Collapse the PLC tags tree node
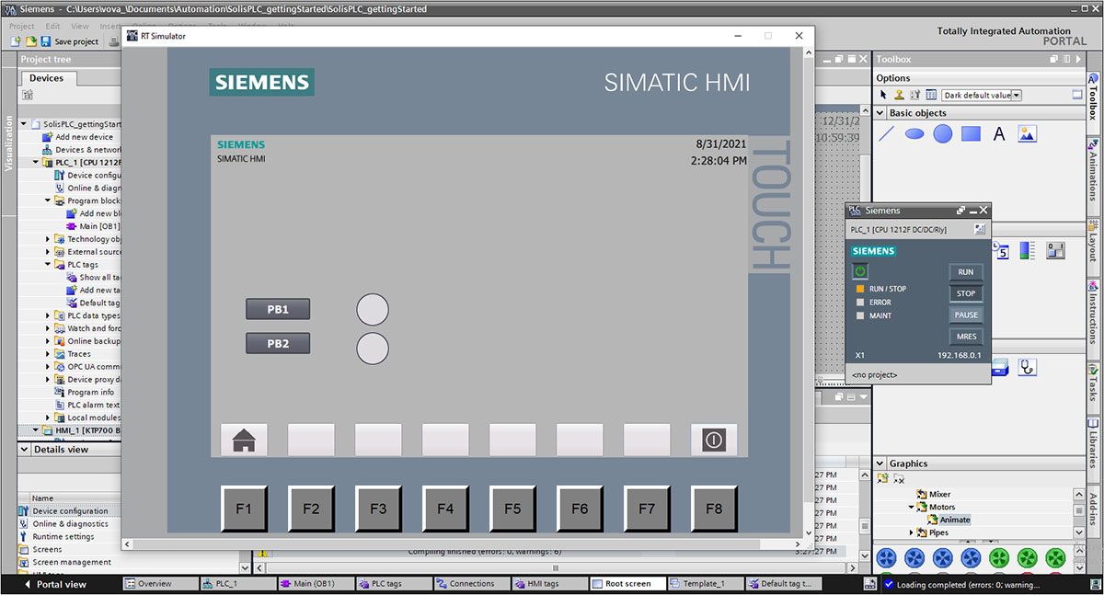Image resolution: width=1104 pixels, height=595 pixels. 48,264
